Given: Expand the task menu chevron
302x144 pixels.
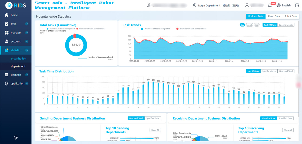Looking at the screenshot, I should click(x=27, y=24).
